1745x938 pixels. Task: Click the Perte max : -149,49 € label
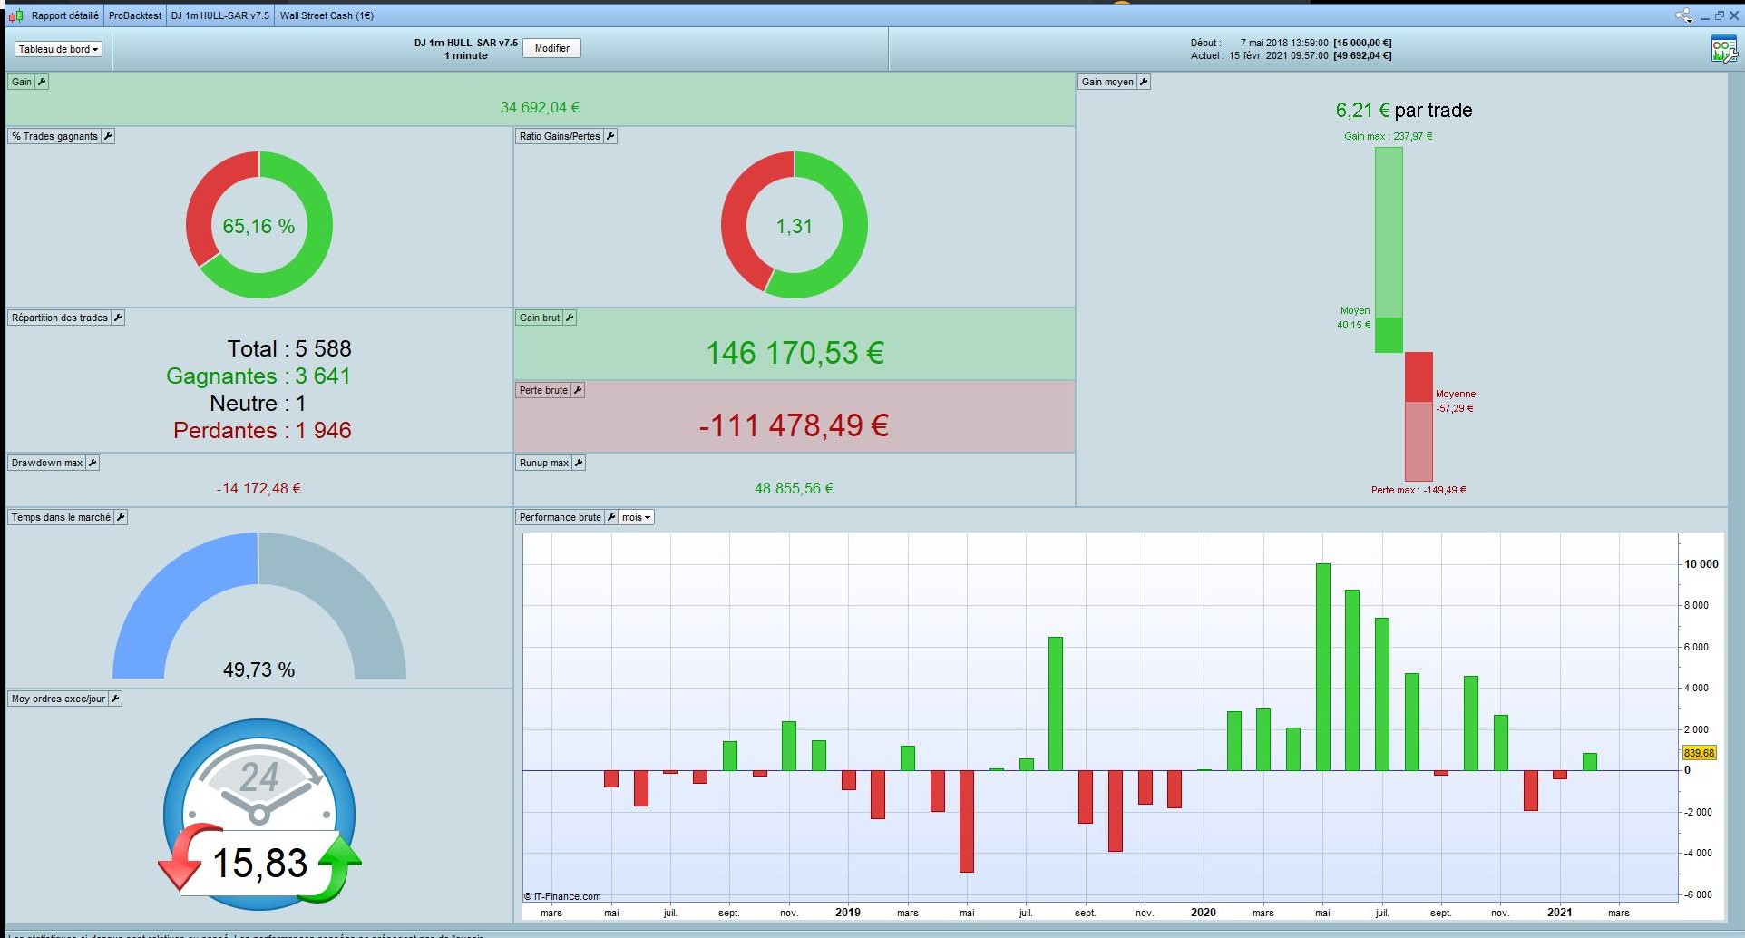pyautogui.click(x=1418, y=490)
